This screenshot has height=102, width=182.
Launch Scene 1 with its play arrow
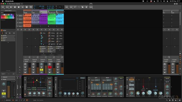click(x=18, y=15)
